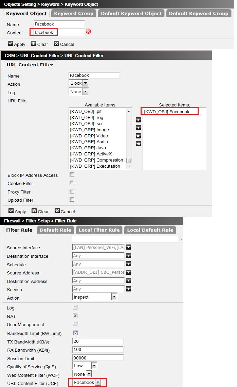Remove selected item with single left arrow

coord(138,128)
